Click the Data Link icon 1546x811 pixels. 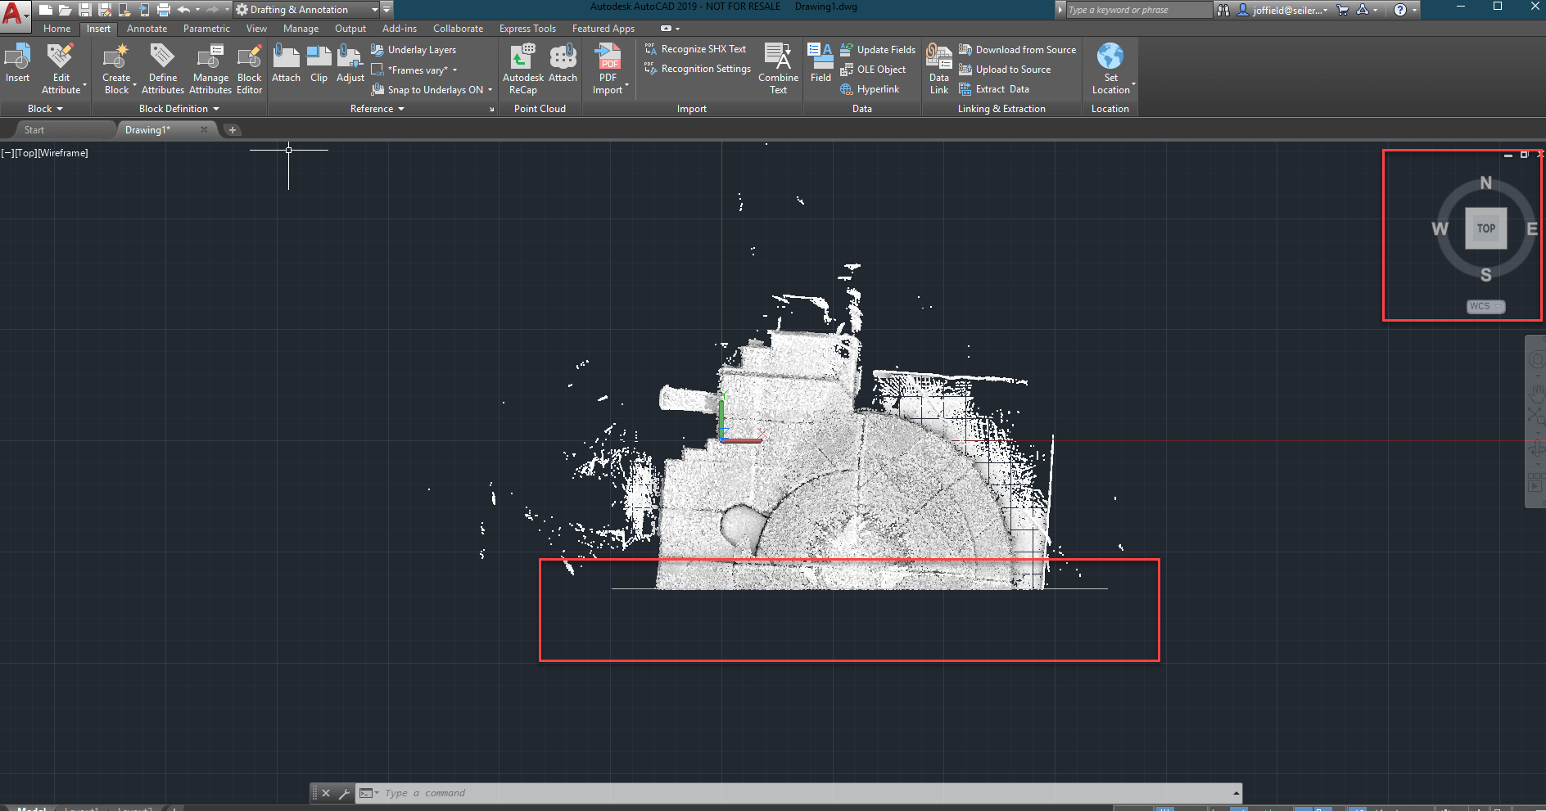[x=938, y=57]
